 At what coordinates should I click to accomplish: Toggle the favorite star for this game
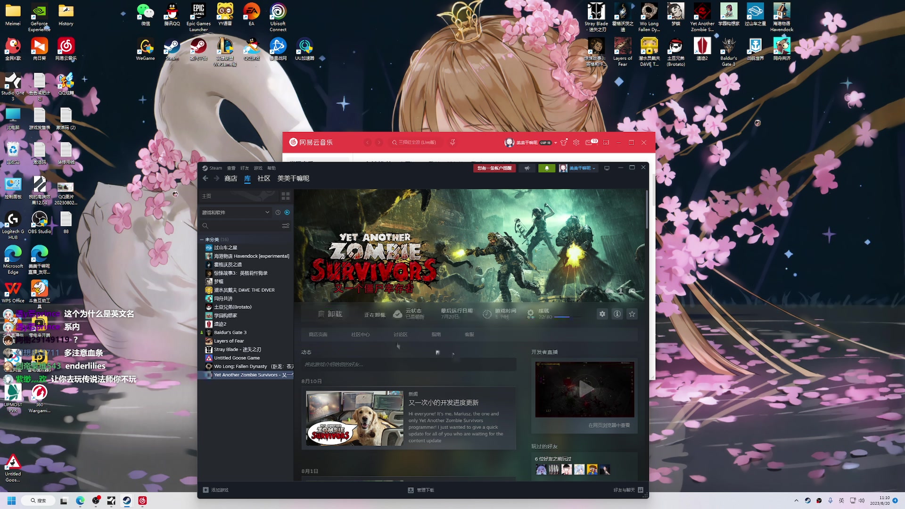tap(632, 314)
